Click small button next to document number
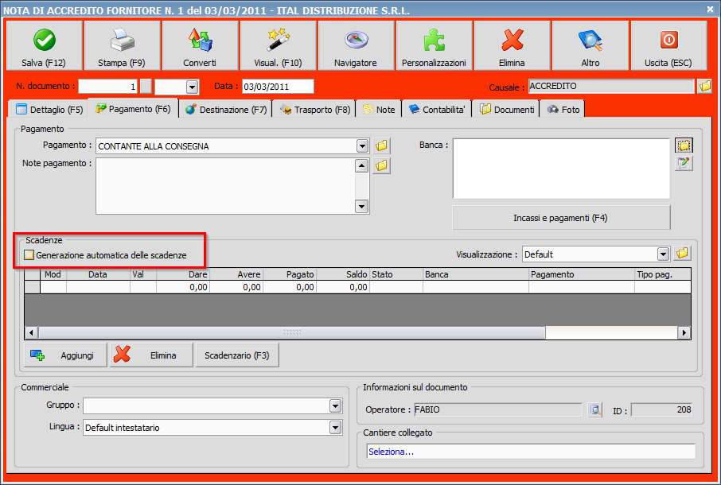This screenshot has height=485, width=721. coord(146,86)
